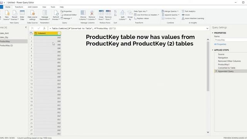This screenshot has width=247, height=139.
Task: Select row 13 number
Action: tap(31, 80)
